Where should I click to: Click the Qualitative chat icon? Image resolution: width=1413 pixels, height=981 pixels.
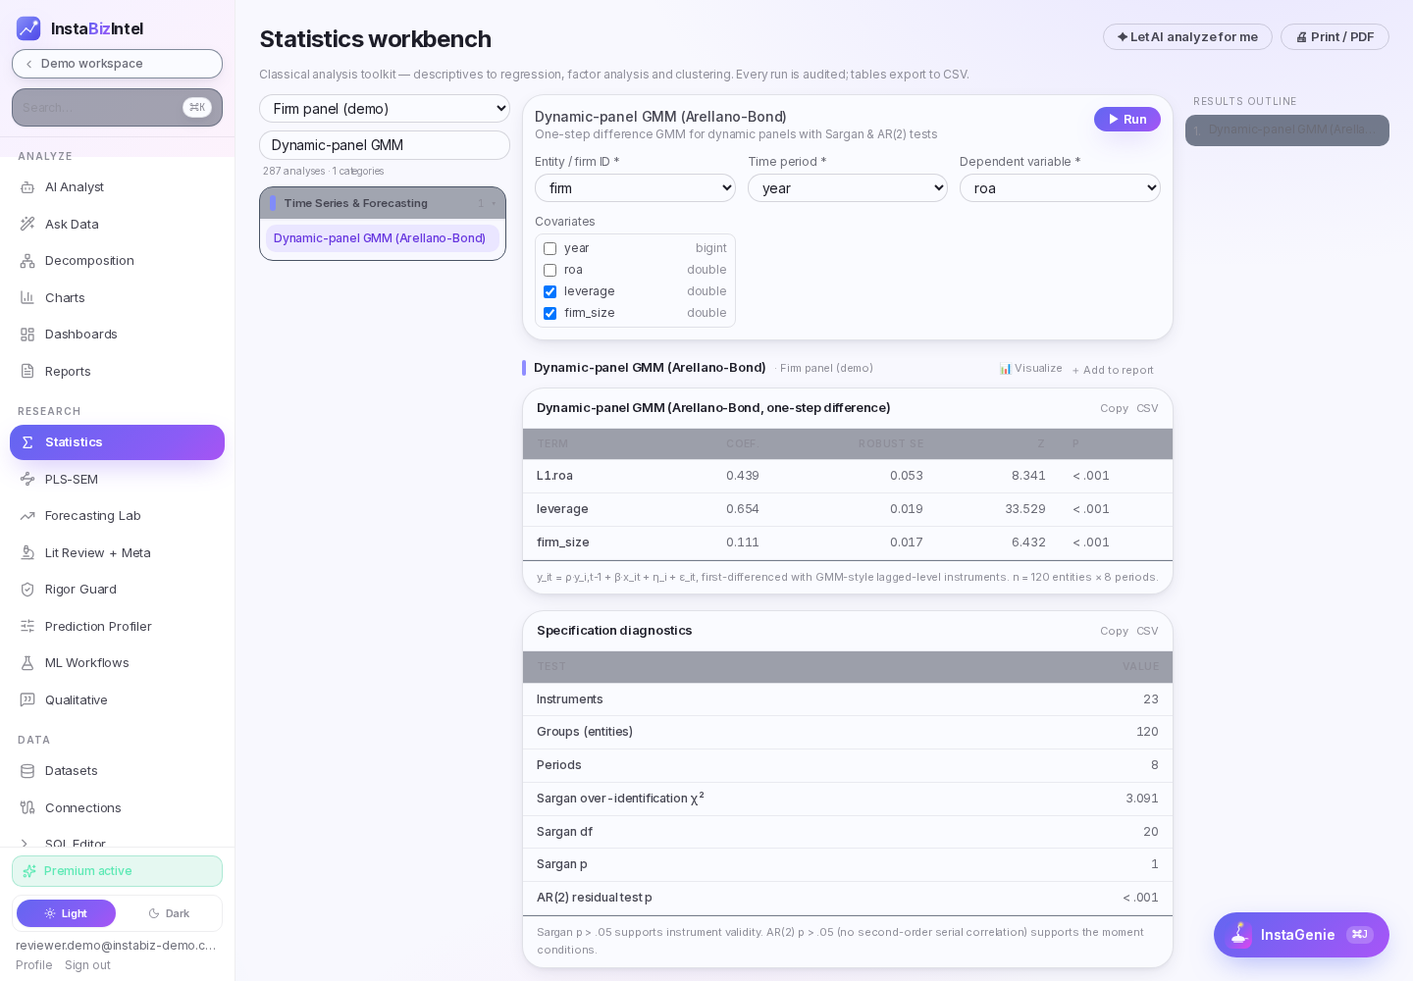pyautogui.click(x=27, y=699)
